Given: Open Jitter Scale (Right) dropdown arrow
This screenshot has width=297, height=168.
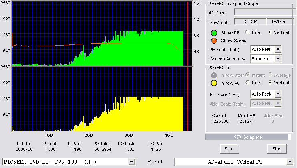Looking at the screenshot, I should [278, 103].
